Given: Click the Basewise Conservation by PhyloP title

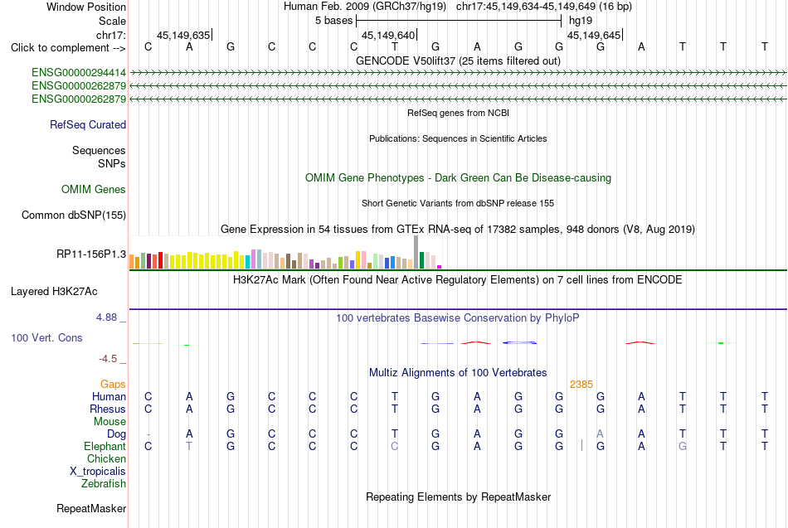Looking at the screenshot, I should [458, 318].
